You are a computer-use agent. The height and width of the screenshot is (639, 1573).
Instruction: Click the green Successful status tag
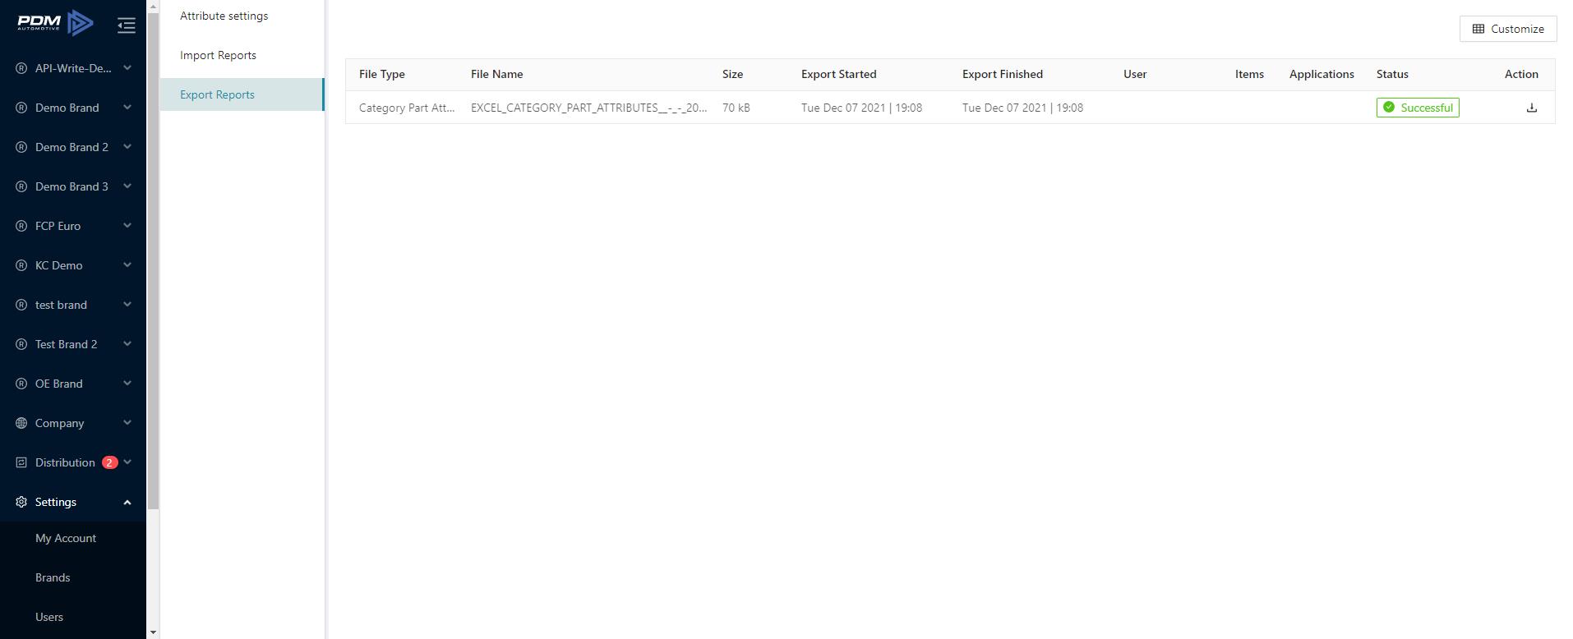click(x=1417, y=108)
